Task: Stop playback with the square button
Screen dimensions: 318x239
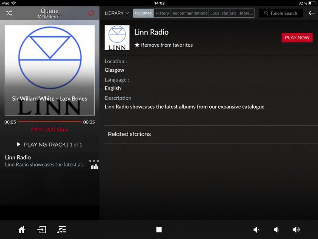Action: point(159,230)
